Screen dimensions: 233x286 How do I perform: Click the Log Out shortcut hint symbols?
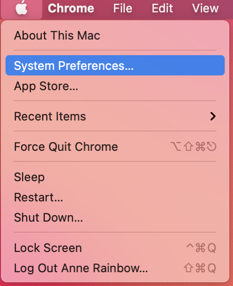(200, 268)
